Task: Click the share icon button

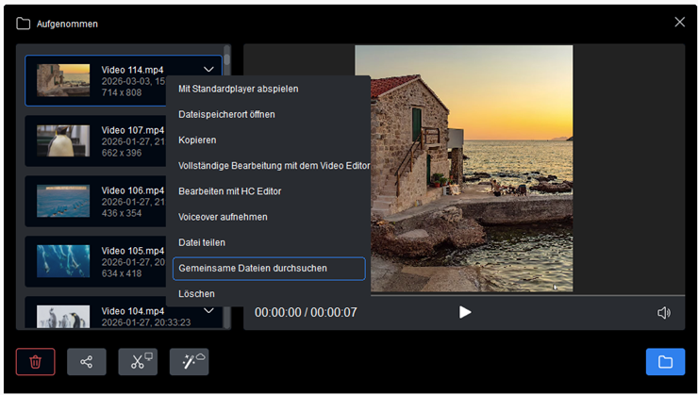Action: coord(87,362)
